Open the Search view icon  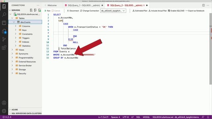point(4,15)
